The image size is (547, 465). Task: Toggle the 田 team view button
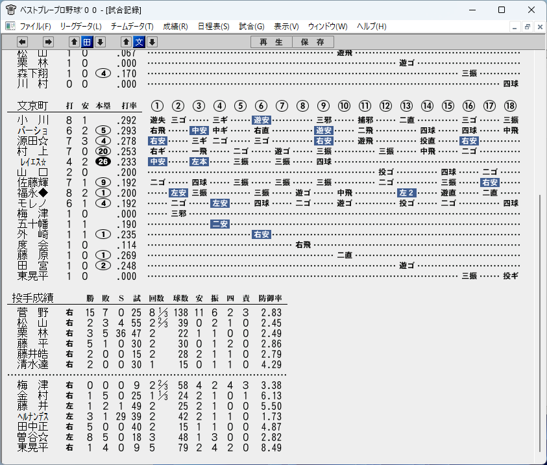[x=87, y=42]
